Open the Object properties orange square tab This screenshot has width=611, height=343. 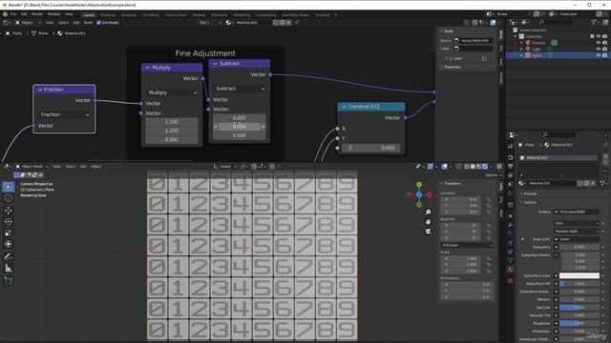(x=511, y=216)
